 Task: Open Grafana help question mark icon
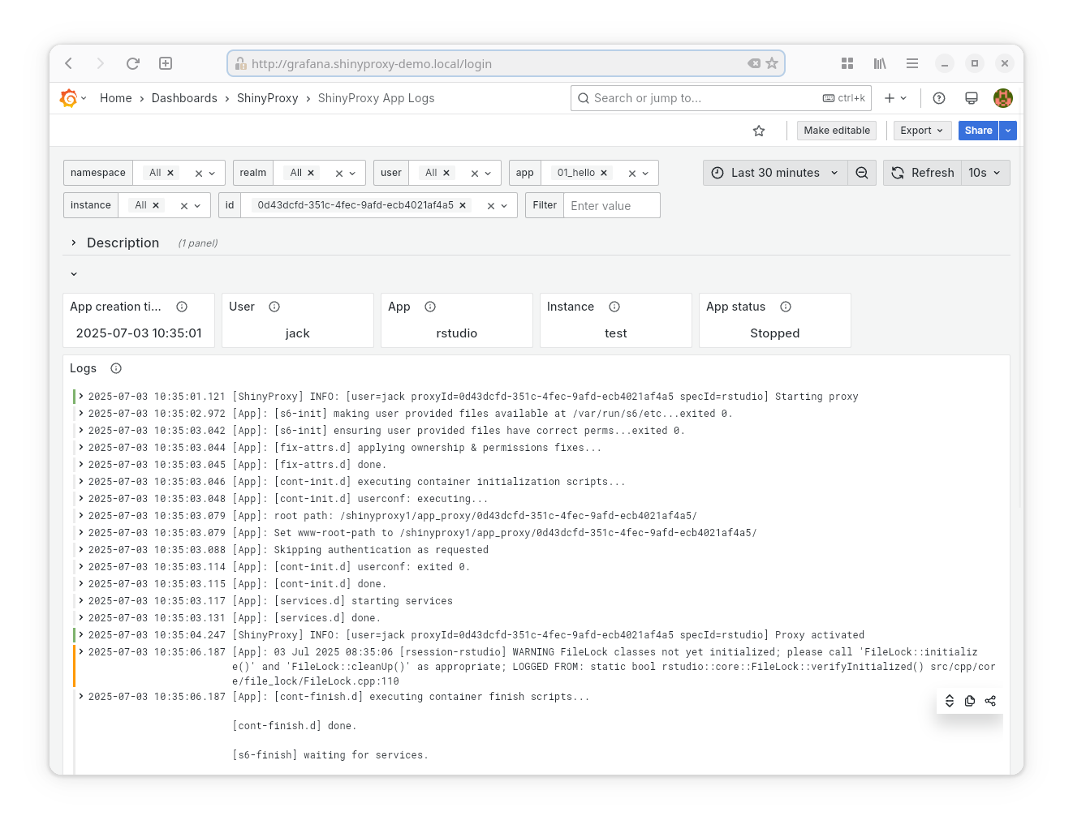tap(939, 98)
